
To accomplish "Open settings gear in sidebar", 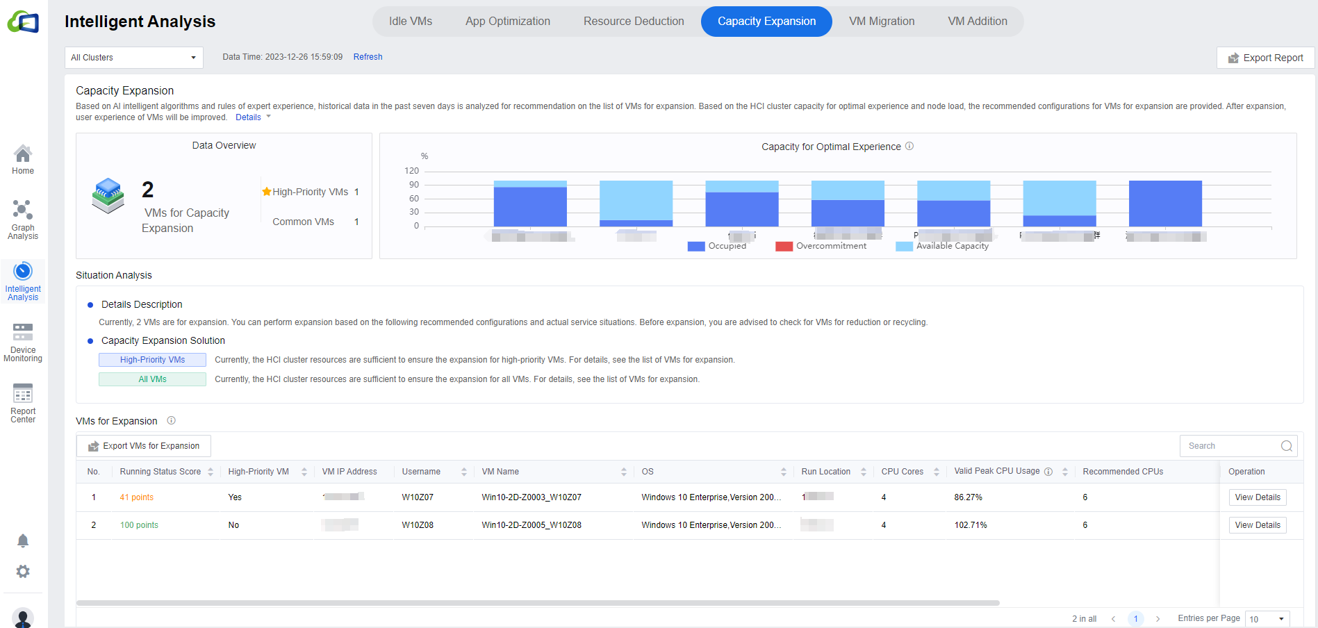I will pyautogui.click(x=23, y=571).
